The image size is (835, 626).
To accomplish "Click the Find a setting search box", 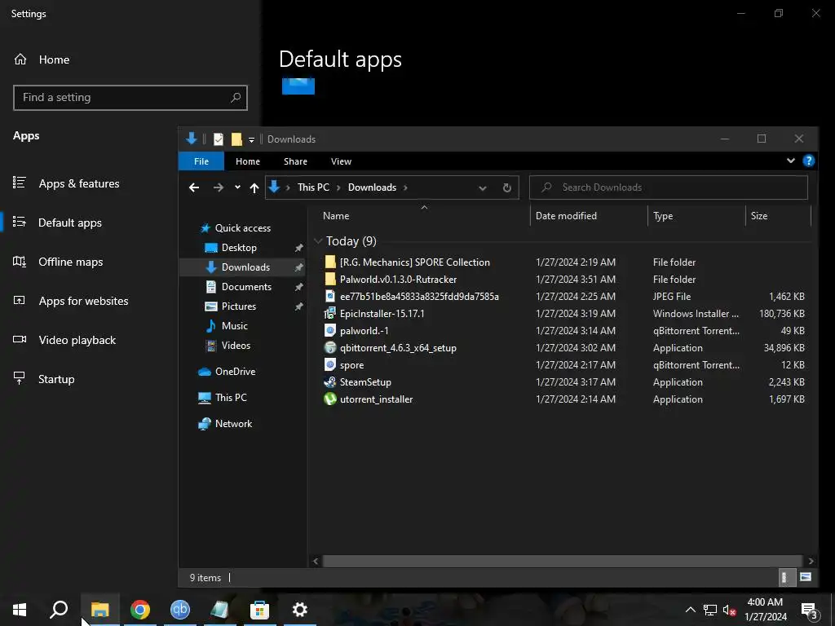I will pyautogui.click(x=130, y=98).
